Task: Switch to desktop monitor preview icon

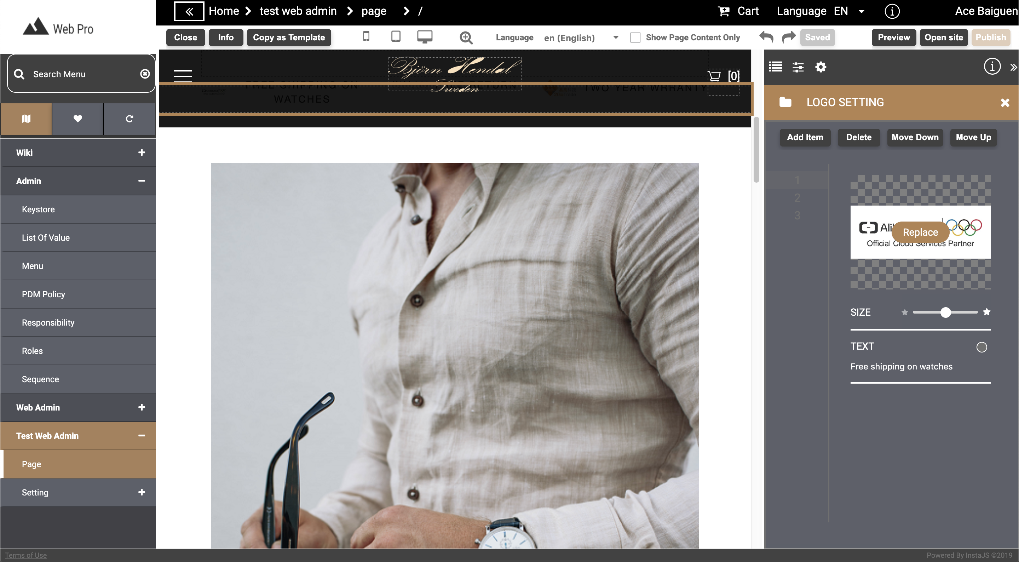Action: [x=425, y=37]
